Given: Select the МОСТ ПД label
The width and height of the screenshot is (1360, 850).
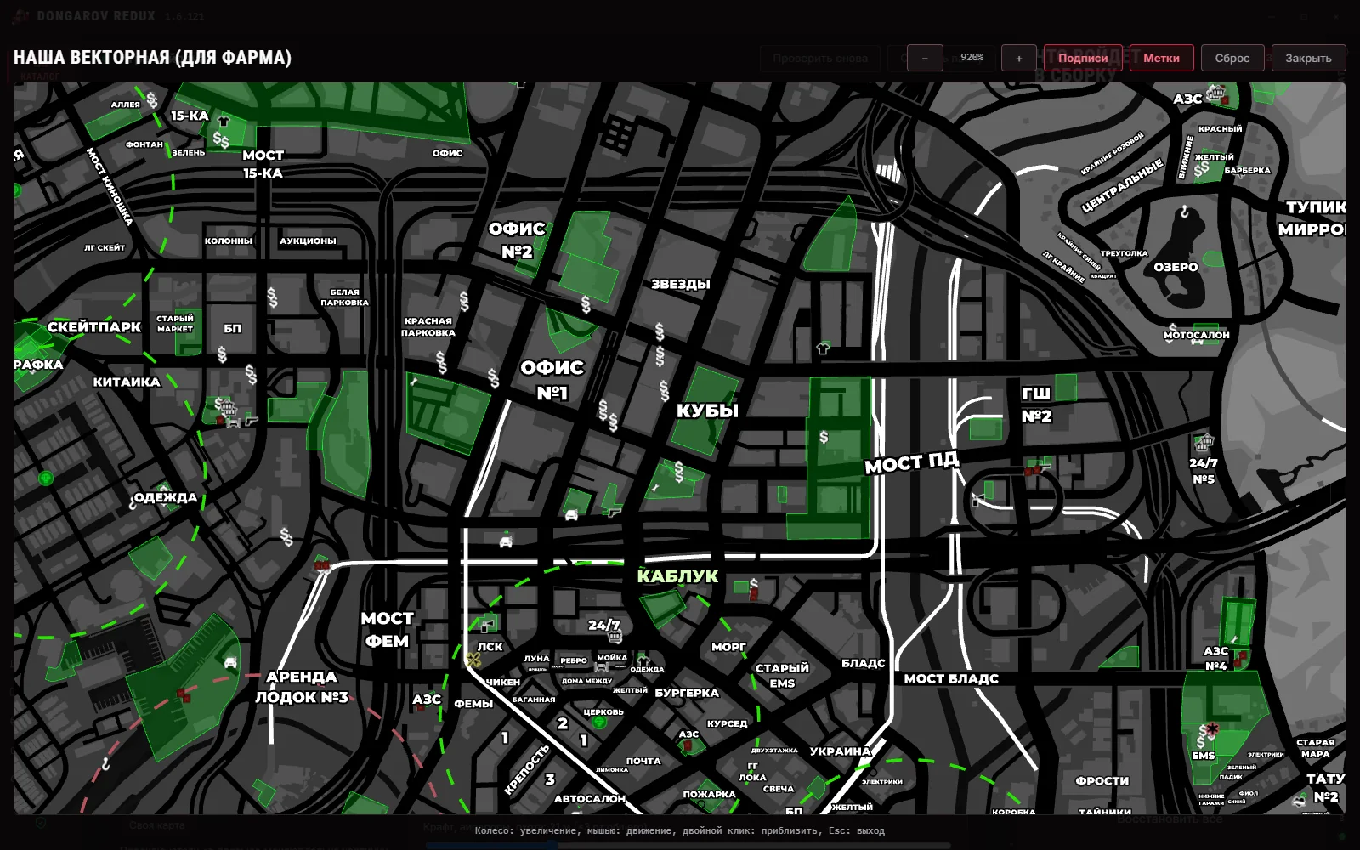Looking at the screenshot, I should point(911,462).
